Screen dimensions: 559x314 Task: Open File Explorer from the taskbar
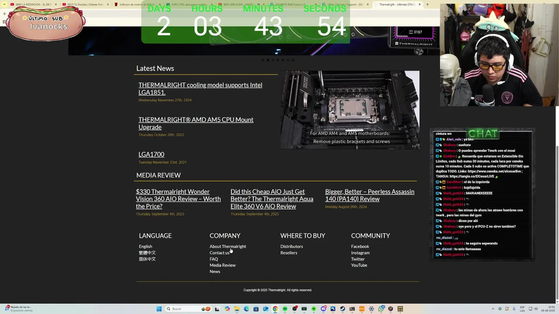pyautogui.click(x=237, y=309)
